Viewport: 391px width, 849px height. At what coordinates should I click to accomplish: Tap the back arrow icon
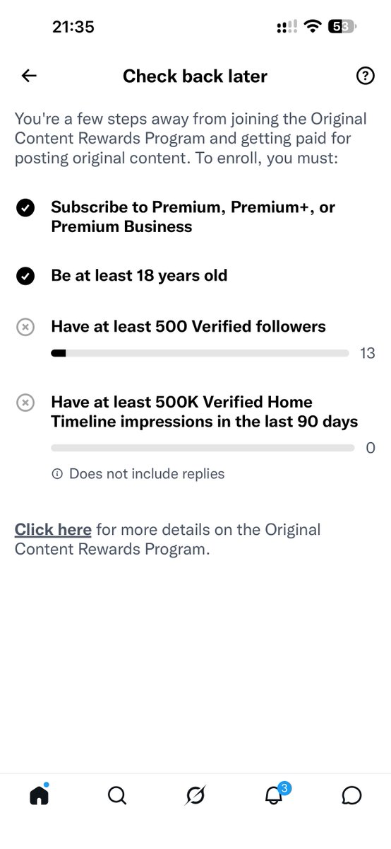tap(29, 76)
